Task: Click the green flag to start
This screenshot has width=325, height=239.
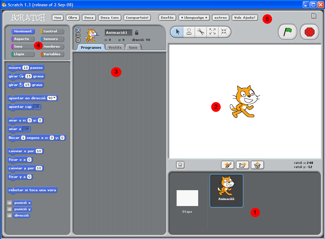Action: [288, 32]
